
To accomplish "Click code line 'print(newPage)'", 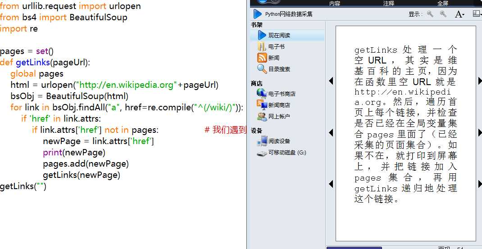I will [x=74, y=153].
